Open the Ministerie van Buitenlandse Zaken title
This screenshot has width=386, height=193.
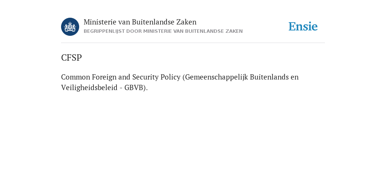140,22
